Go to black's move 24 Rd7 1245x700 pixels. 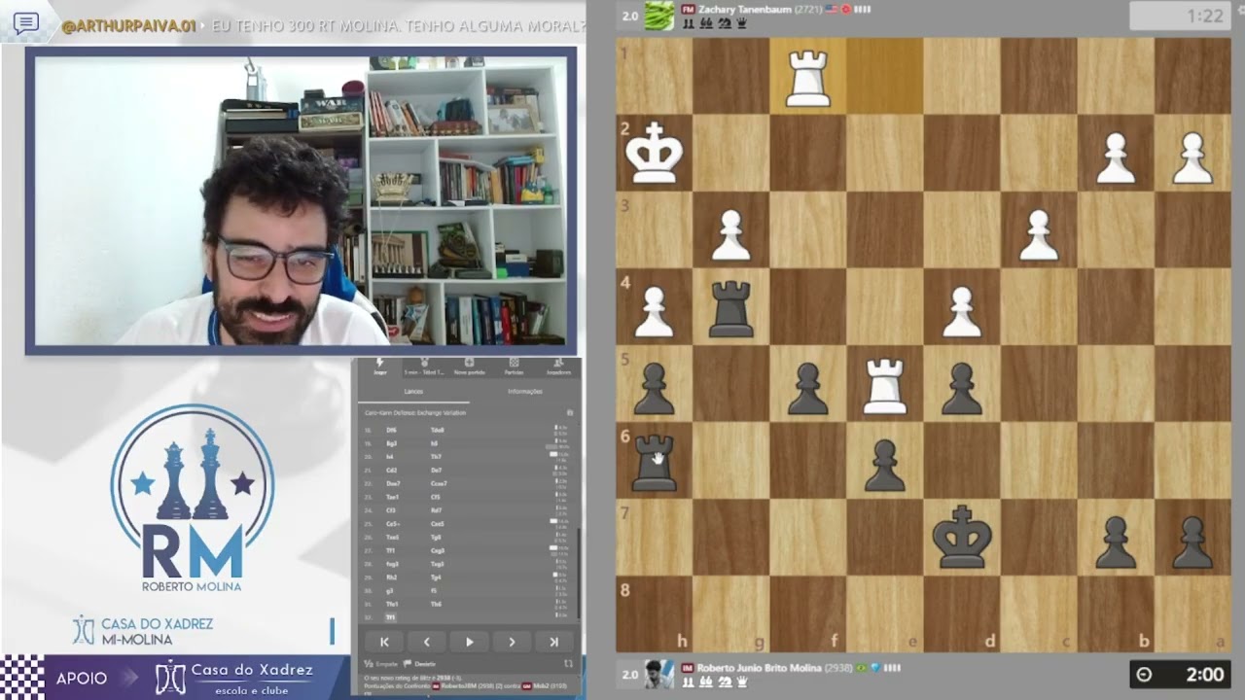point(437,510)
